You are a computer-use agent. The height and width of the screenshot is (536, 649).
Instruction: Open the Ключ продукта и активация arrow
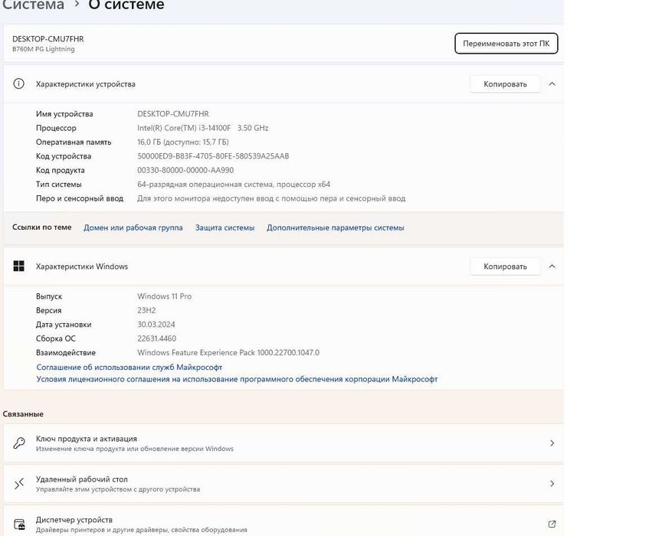[x=552, y=443]
